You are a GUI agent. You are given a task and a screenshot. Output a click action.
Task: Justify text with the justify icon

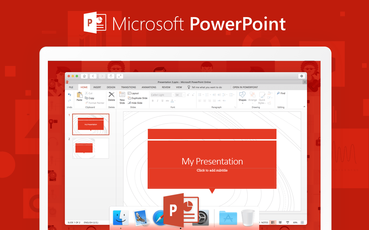(x=214, y=101)
